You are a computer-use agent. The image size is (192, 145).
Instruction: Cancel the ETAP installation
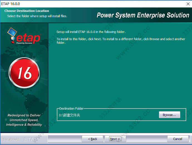[178, 139]
